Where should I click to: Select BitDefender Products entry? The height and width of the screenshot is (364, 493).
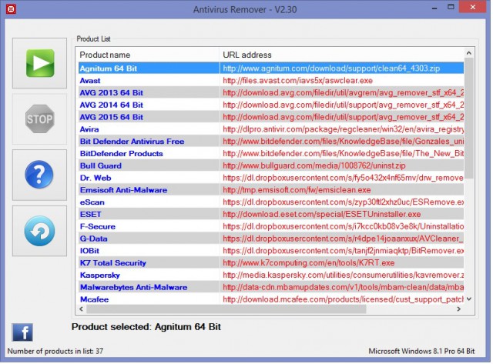coord(271,154)
